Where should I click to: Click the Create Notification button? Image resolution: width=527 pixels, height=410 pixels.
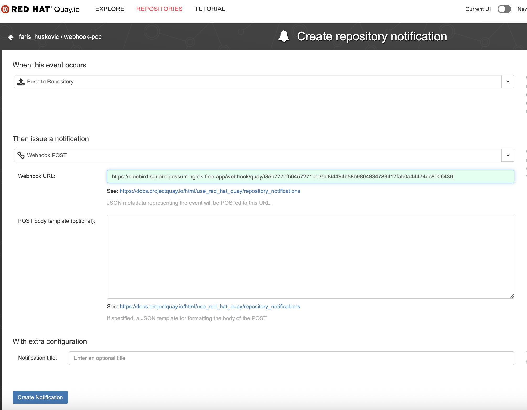[40, 397]
